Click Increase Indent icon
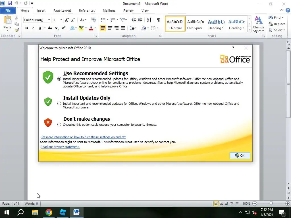Screen dimensions: 291x218 (x=140, y=20)
